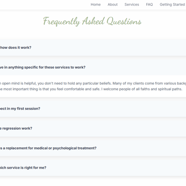Expand 'which service is right for me?'
This screenshot has height=186, width=186.
pyautogui.click(x=93, y=168)
